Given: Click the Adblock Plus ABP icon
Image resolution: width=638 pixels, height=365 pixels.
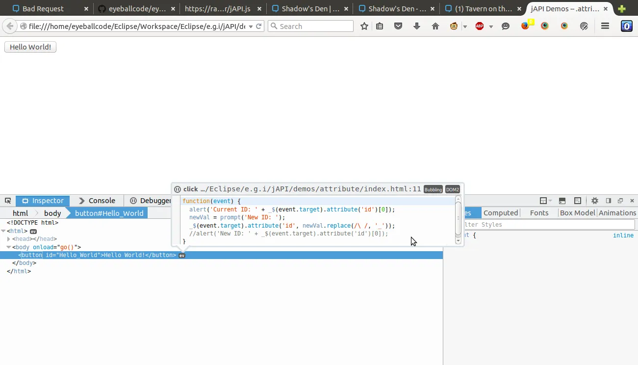Looking at the screenshot, I should [x=480, y=26].
